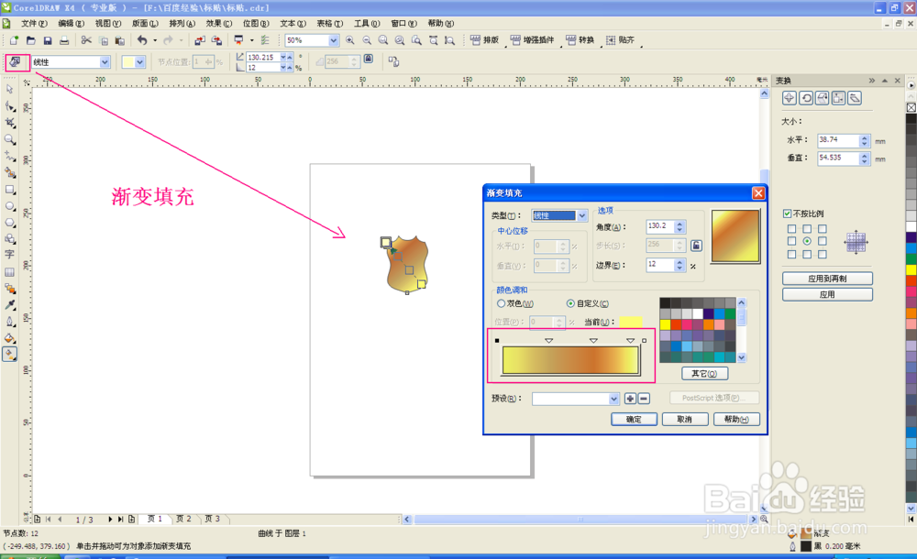
Task: Open the zoom level dropdown showing 50%
Action: [x=336, y=40]
